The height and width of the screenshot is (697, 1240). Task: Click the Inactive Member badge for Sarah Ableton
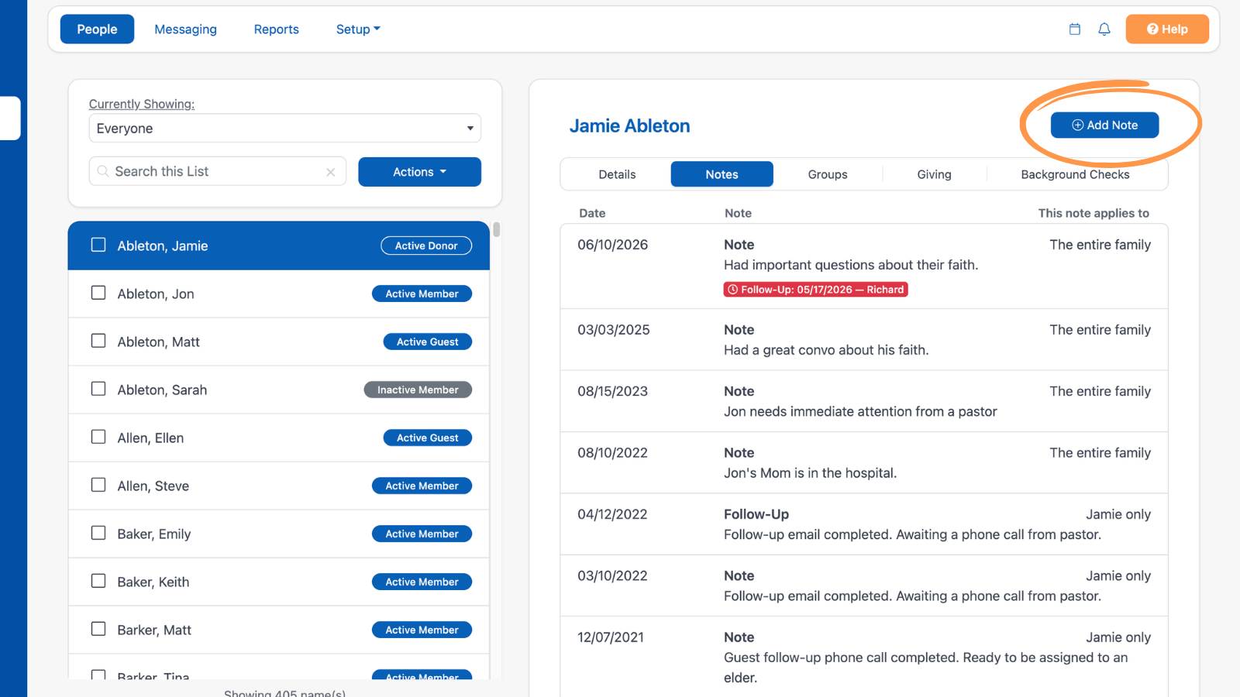(418, 390)
